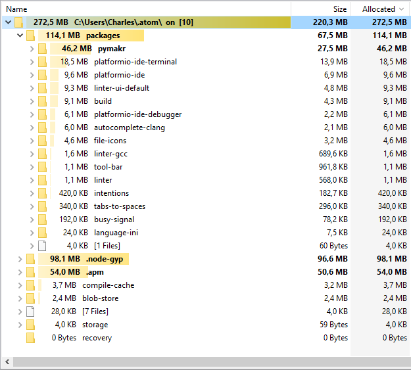
Task: Click the .apm folder icon
Action: coord(31,272)
